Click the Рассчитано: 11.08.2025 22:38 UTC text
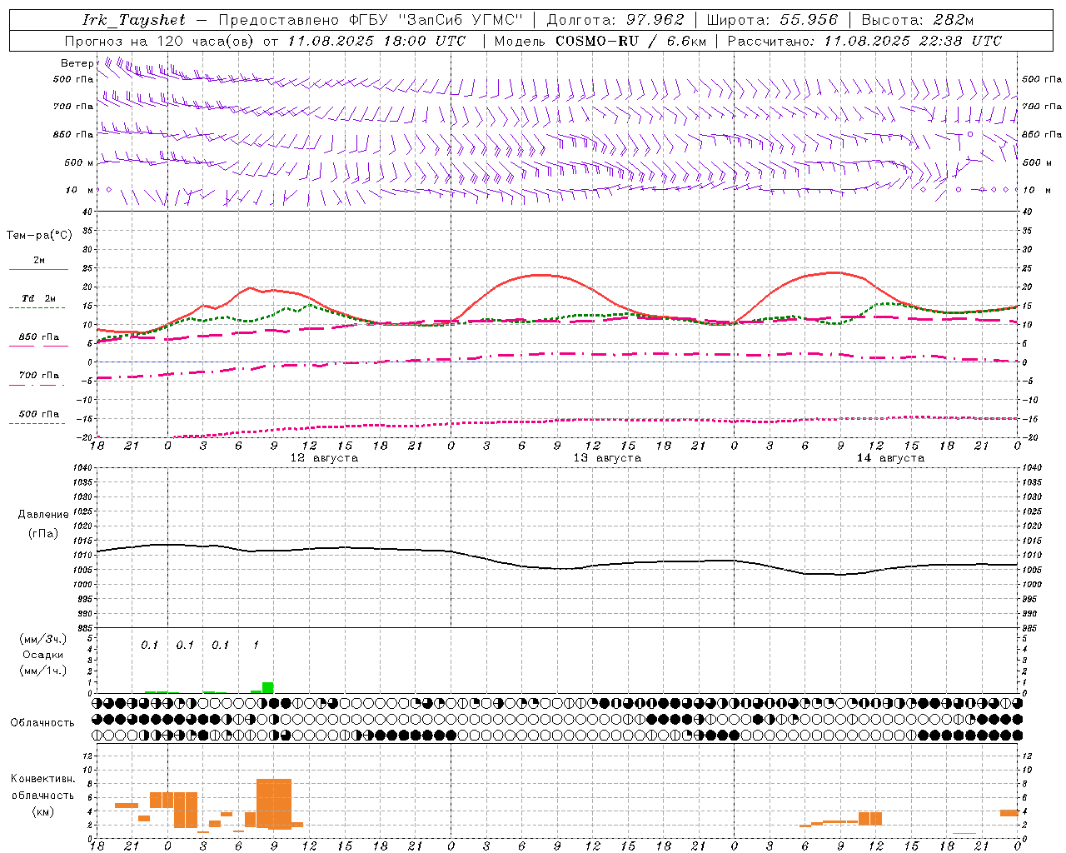 pos(864,41)
